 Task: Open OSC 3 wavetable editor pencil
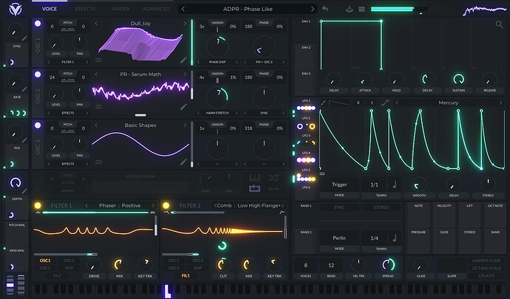tap(183, 162)
